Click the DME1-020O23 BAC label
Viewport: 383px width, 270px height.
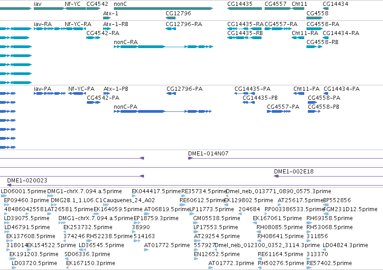(27, 181)
